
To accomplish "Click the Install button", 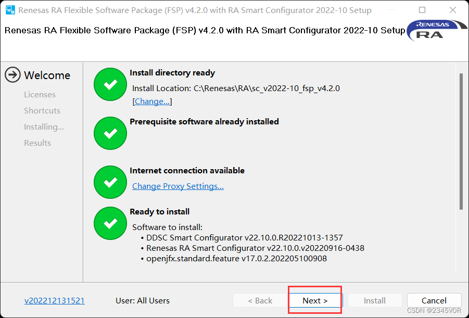I will 374,300.
